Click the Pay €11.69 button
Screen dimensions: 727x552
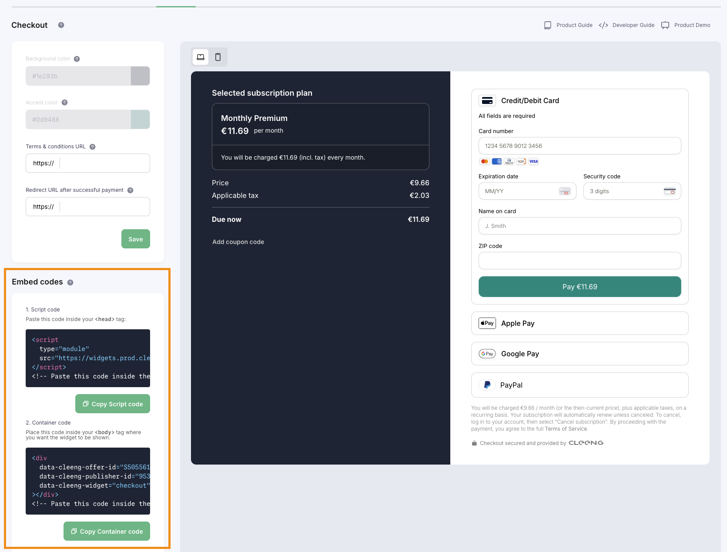[580, 287]
